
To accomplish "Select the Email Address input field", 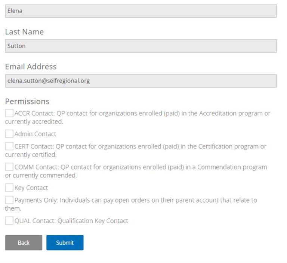I will pyautogui.click(x=141, y=81).
